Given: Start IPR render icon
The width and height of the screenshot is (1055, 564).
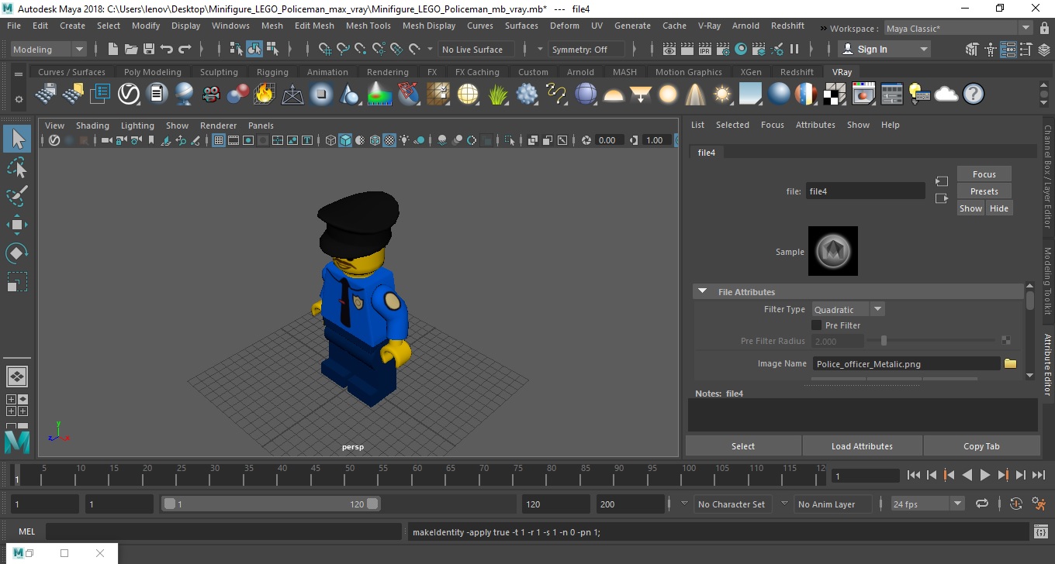Looking at the screenshot, I should pyautogui.click(x=705, y=49).
